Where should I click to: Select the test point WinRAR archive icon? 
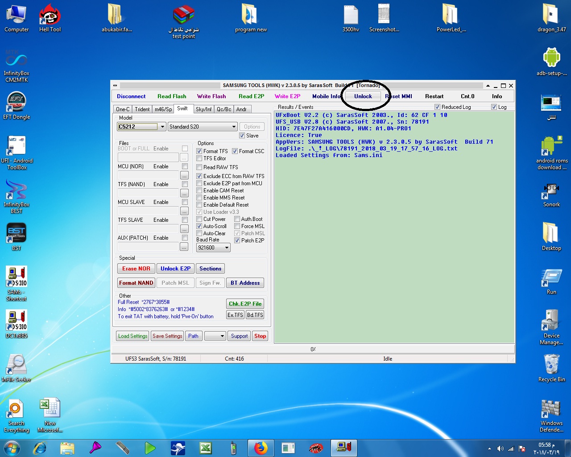click(x=184, y=22)
